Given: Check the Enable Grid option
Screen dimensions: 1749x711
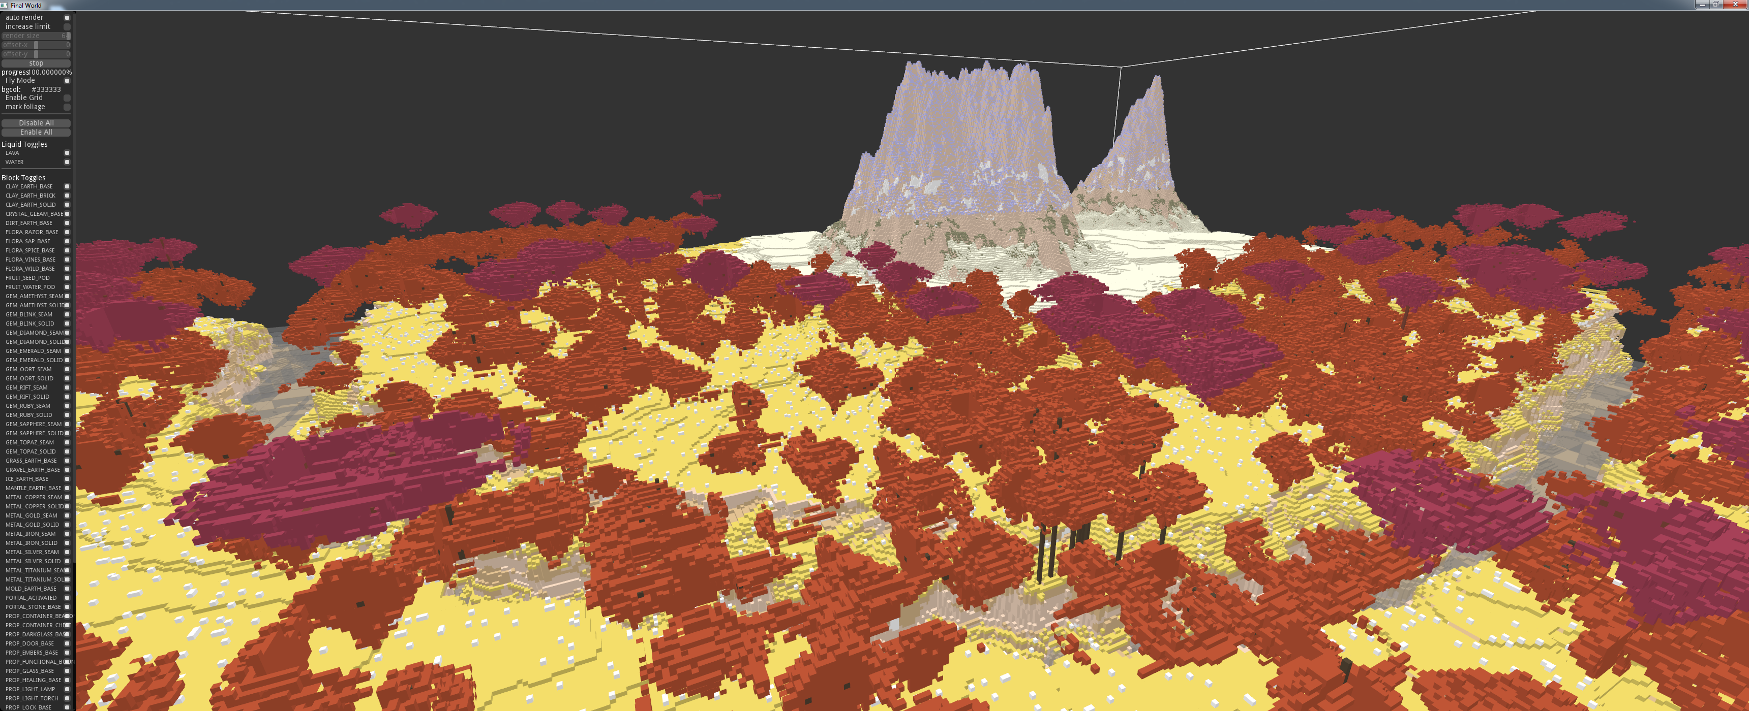Looking at the screenshot, I should pyautogui.click(x=67, y=98).
